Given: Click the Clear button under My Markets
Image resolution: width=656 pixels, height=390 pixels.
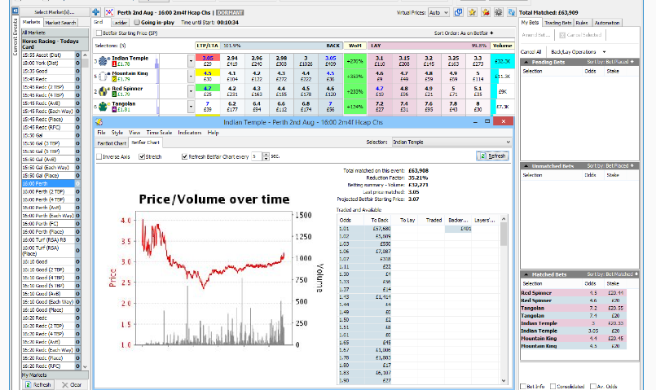Looking at the screenshot, I should click(x=72, y=384).
